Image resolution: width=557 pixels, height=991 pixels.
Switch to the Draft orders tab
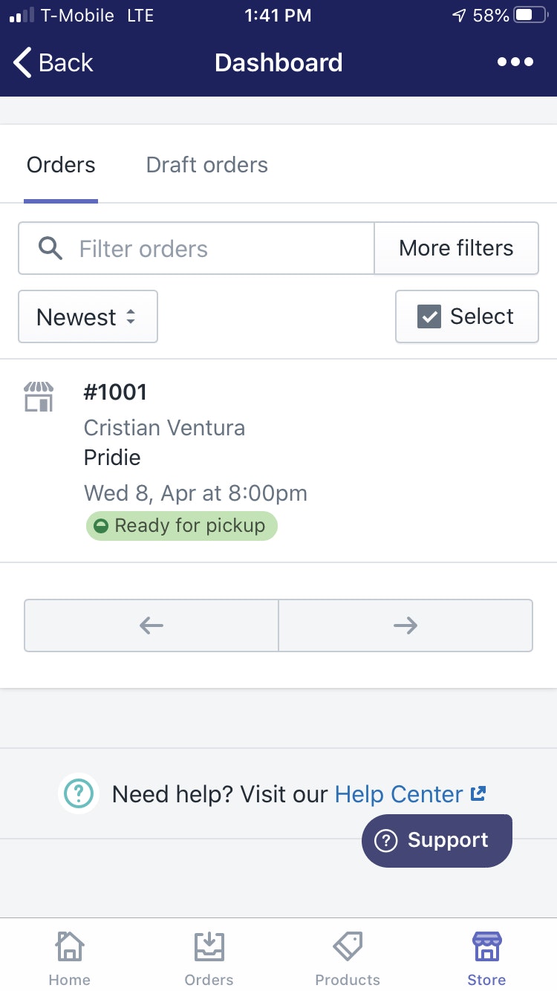(207, 165)
